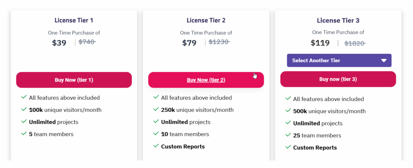This screenshot has height=168, width=413.
Task: Click Buy now (tier 3) button
Action: pos(338,79)
